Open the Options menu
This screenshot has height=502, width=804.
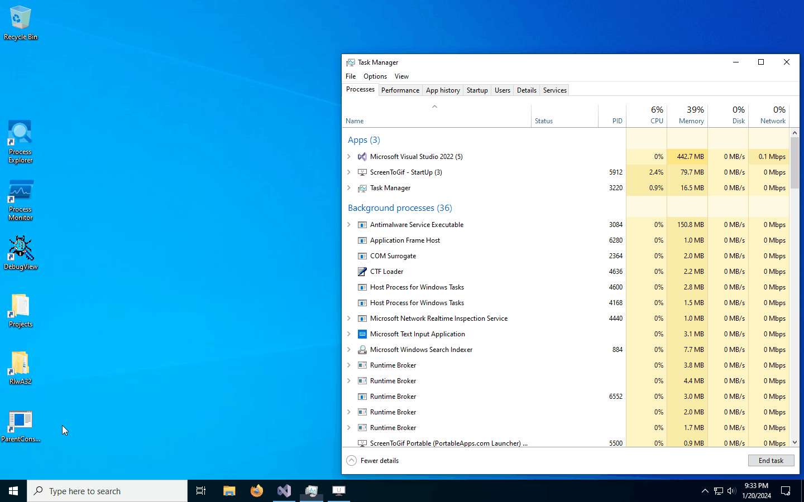coord(375,76)
